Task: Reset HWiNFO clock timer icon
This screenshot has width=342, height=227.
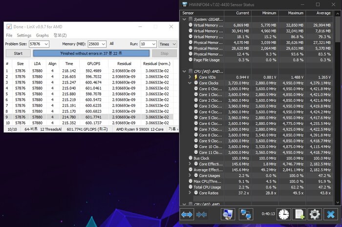Action: [283, 214]
